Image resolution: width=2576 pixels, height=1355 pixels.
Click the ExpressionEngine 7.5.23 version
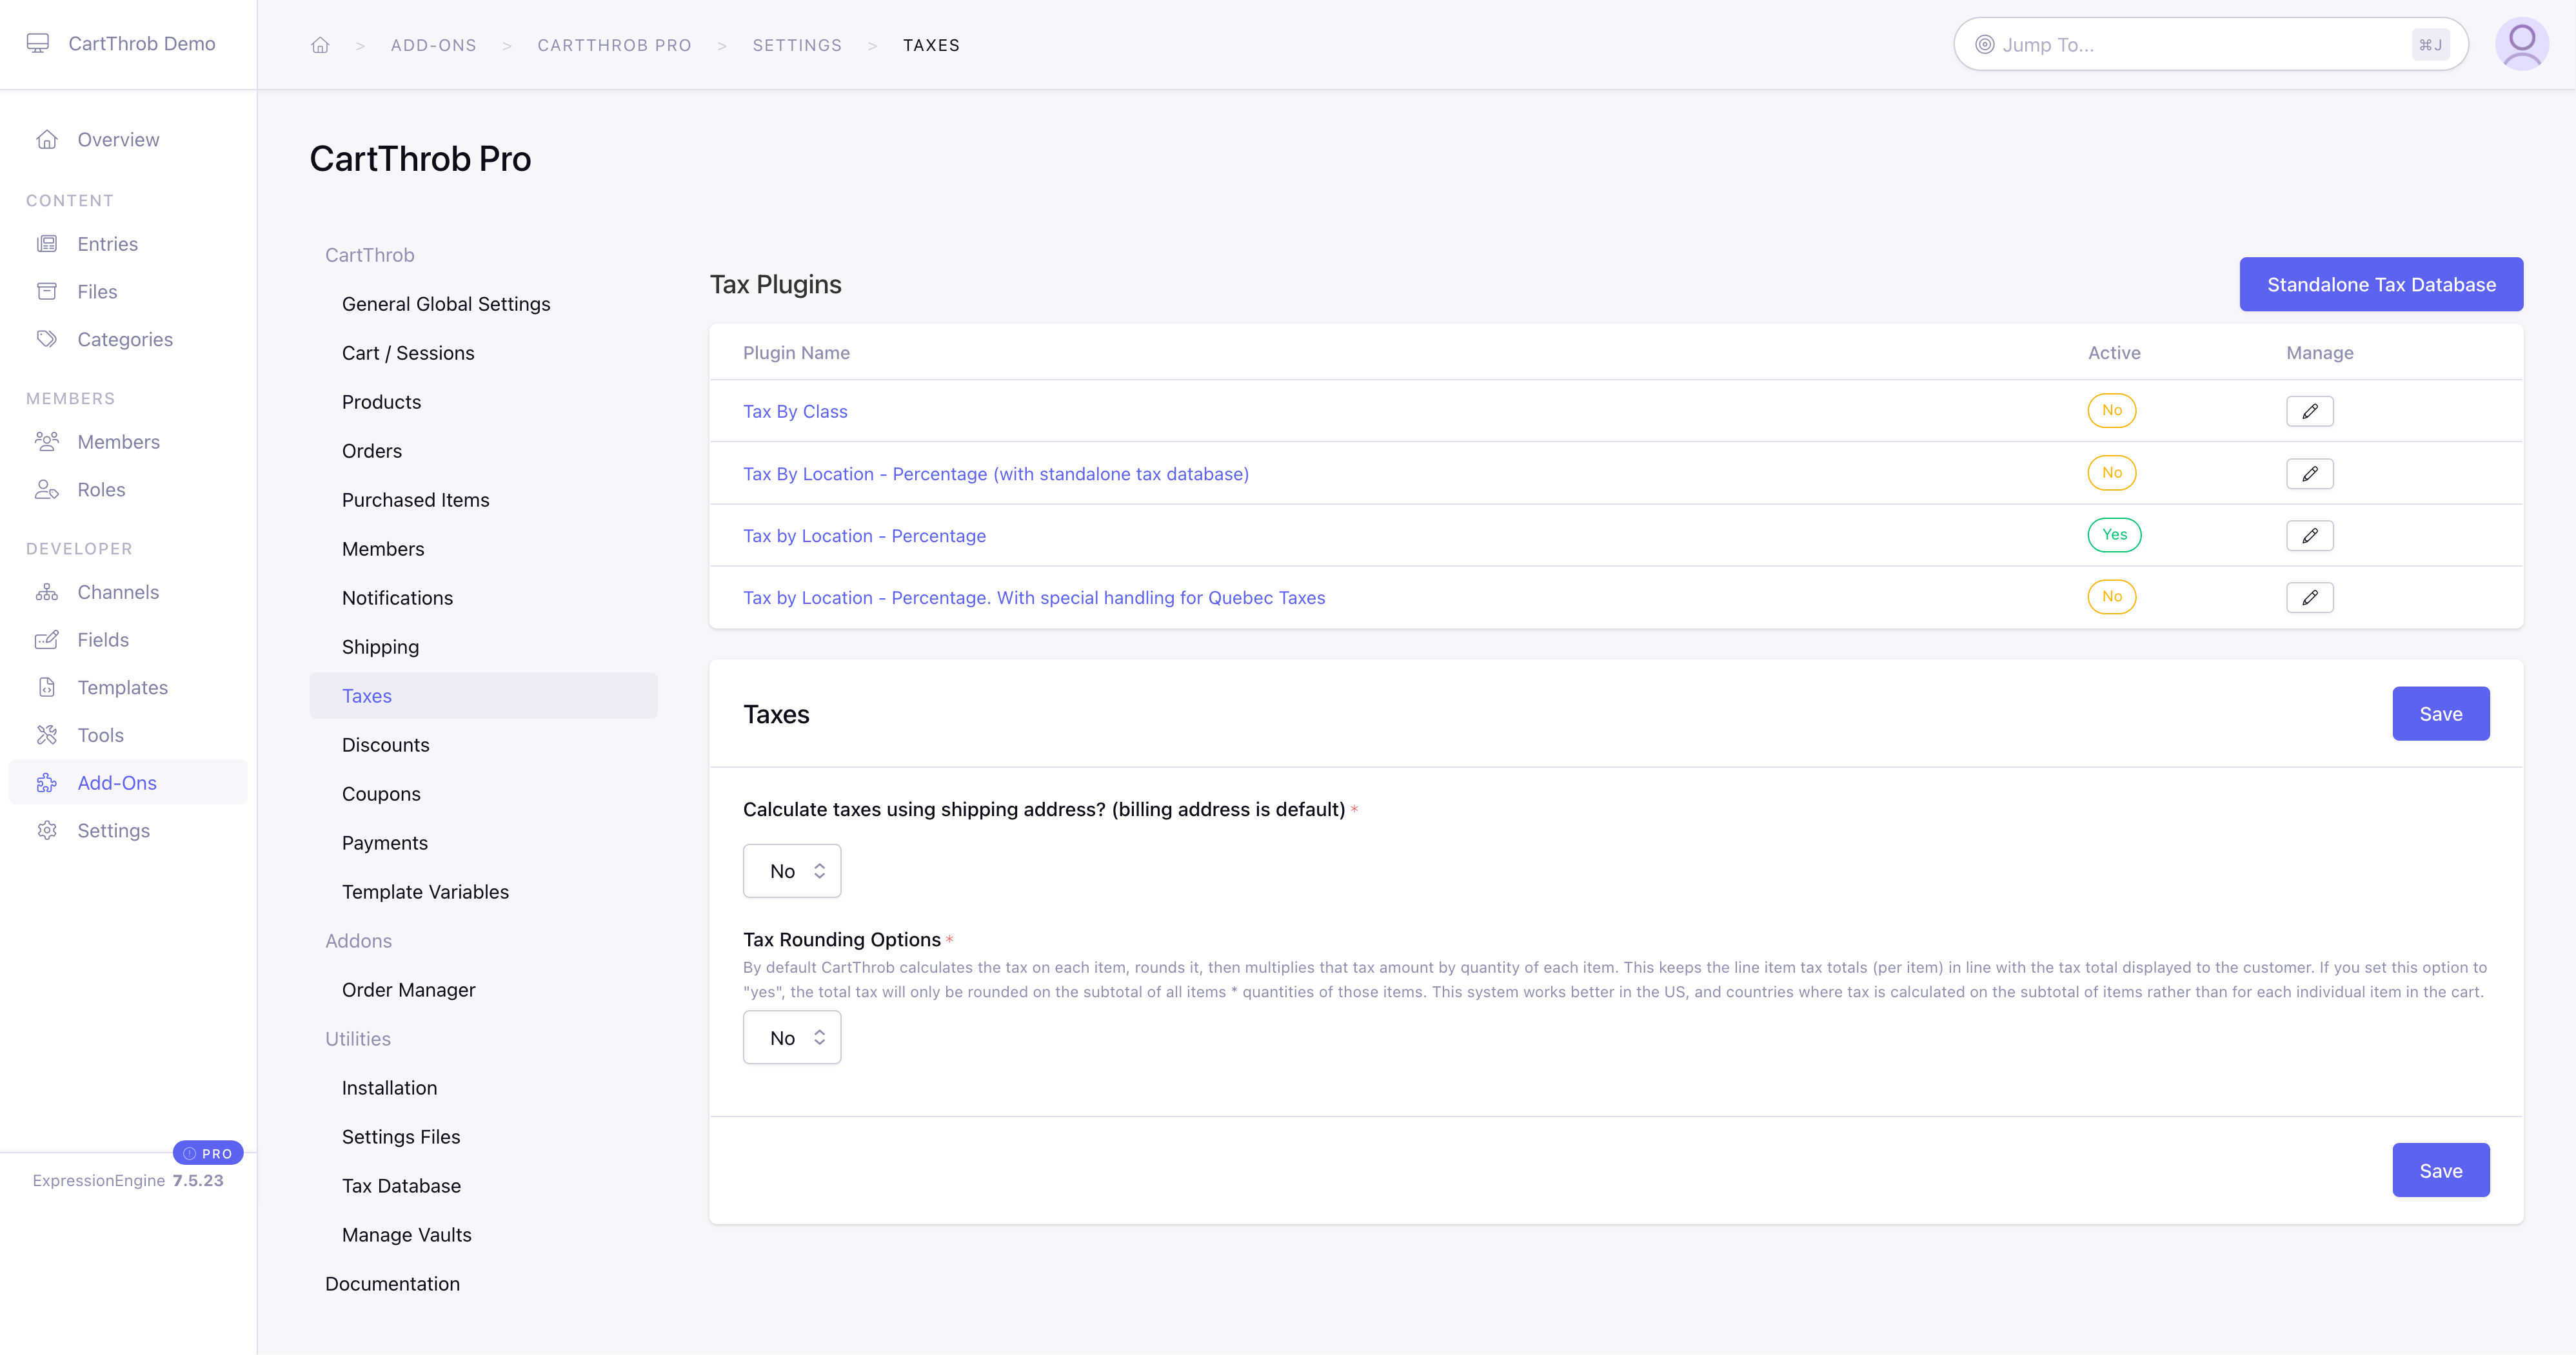pos(128,1180)
